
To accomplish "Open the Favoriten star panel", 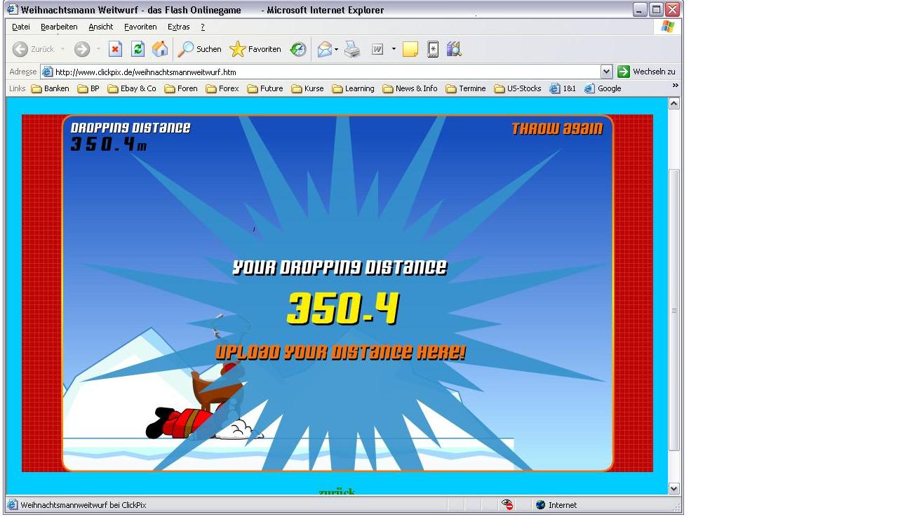I will coord(255,49).
